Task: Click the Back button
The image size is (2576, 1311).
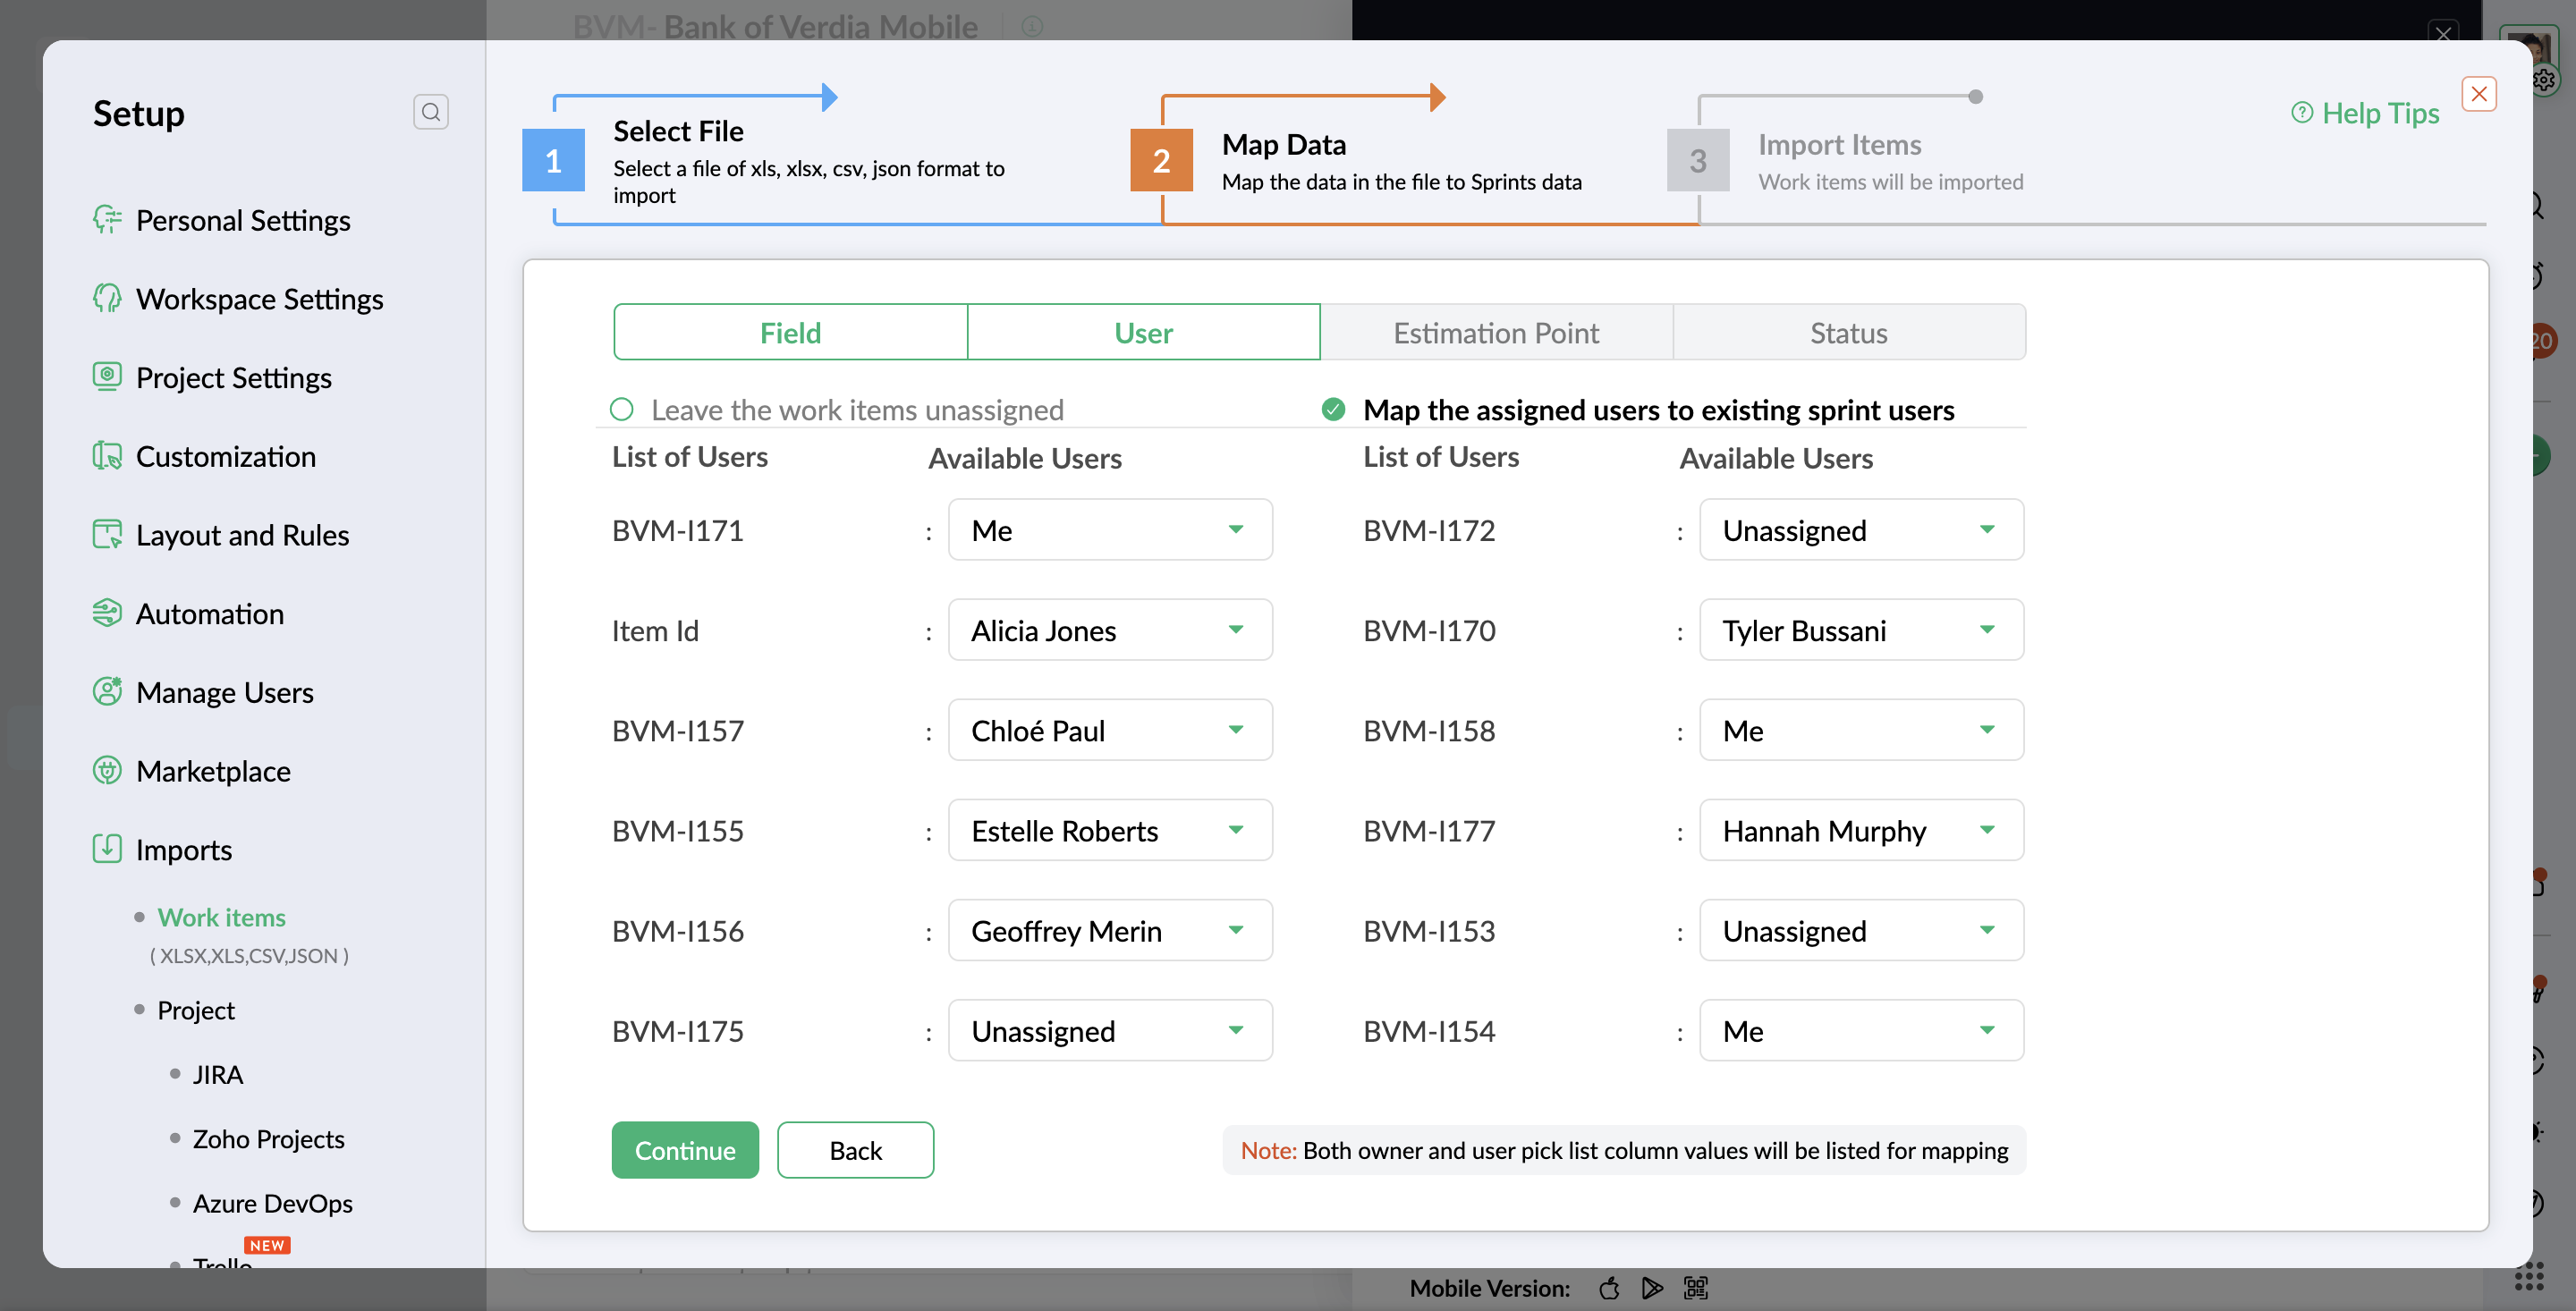Action: coord(855,1150)
